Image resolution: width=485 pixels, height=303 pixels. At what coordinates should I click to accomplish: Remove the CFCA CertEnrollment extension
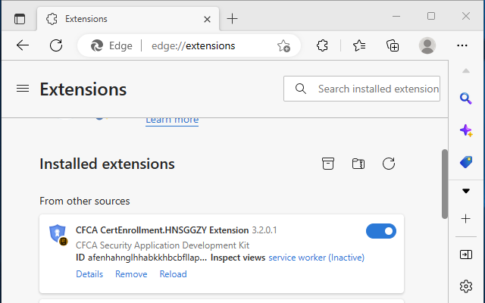[131, 274]
